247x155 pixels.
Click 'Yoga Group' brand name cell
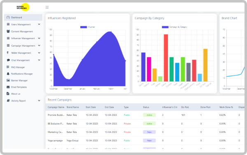pyautogui.click(x=72, y=141)
